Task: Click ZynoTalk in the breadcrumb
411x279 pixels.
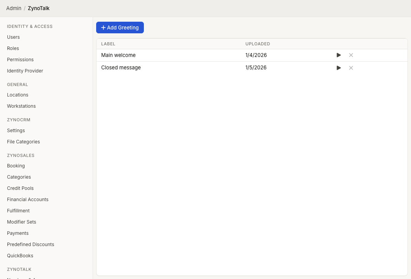Action: click(x=38, y=8)
